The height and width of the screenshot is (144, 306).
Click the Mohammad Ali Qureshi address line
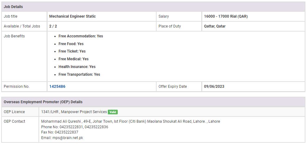130,121
